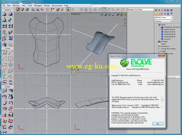Viewport: 182px width, 135px height.
Task: Click the Perspective viewport label
Action: [x=76, y=14]
